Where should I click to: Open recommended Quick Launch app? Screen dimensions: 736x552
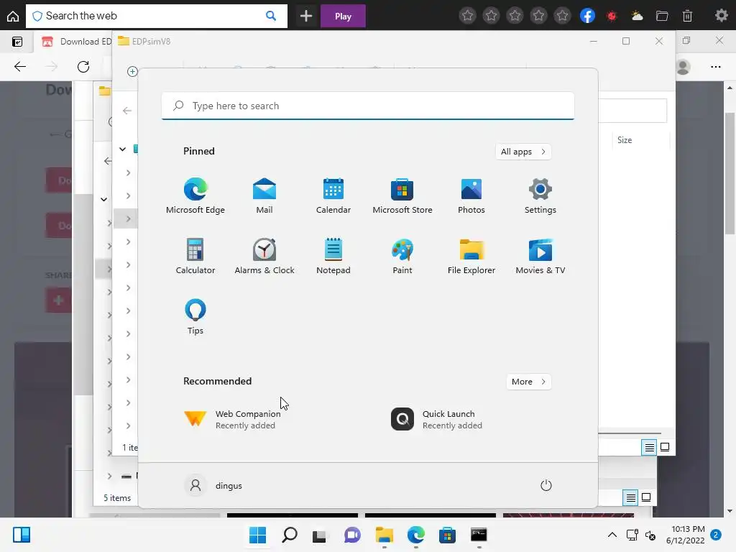(436, 419)
